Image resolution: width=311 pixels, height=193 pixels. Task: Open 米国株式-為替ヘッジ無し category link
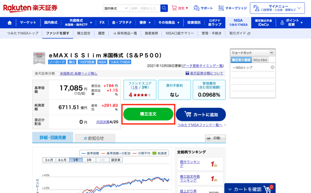tap(79, 73)
